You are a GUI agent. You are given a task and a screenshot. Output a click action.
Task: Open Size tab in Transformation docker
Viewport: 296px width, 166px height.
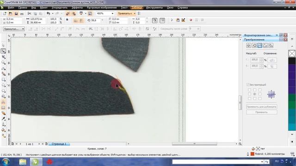click(265, 45)
